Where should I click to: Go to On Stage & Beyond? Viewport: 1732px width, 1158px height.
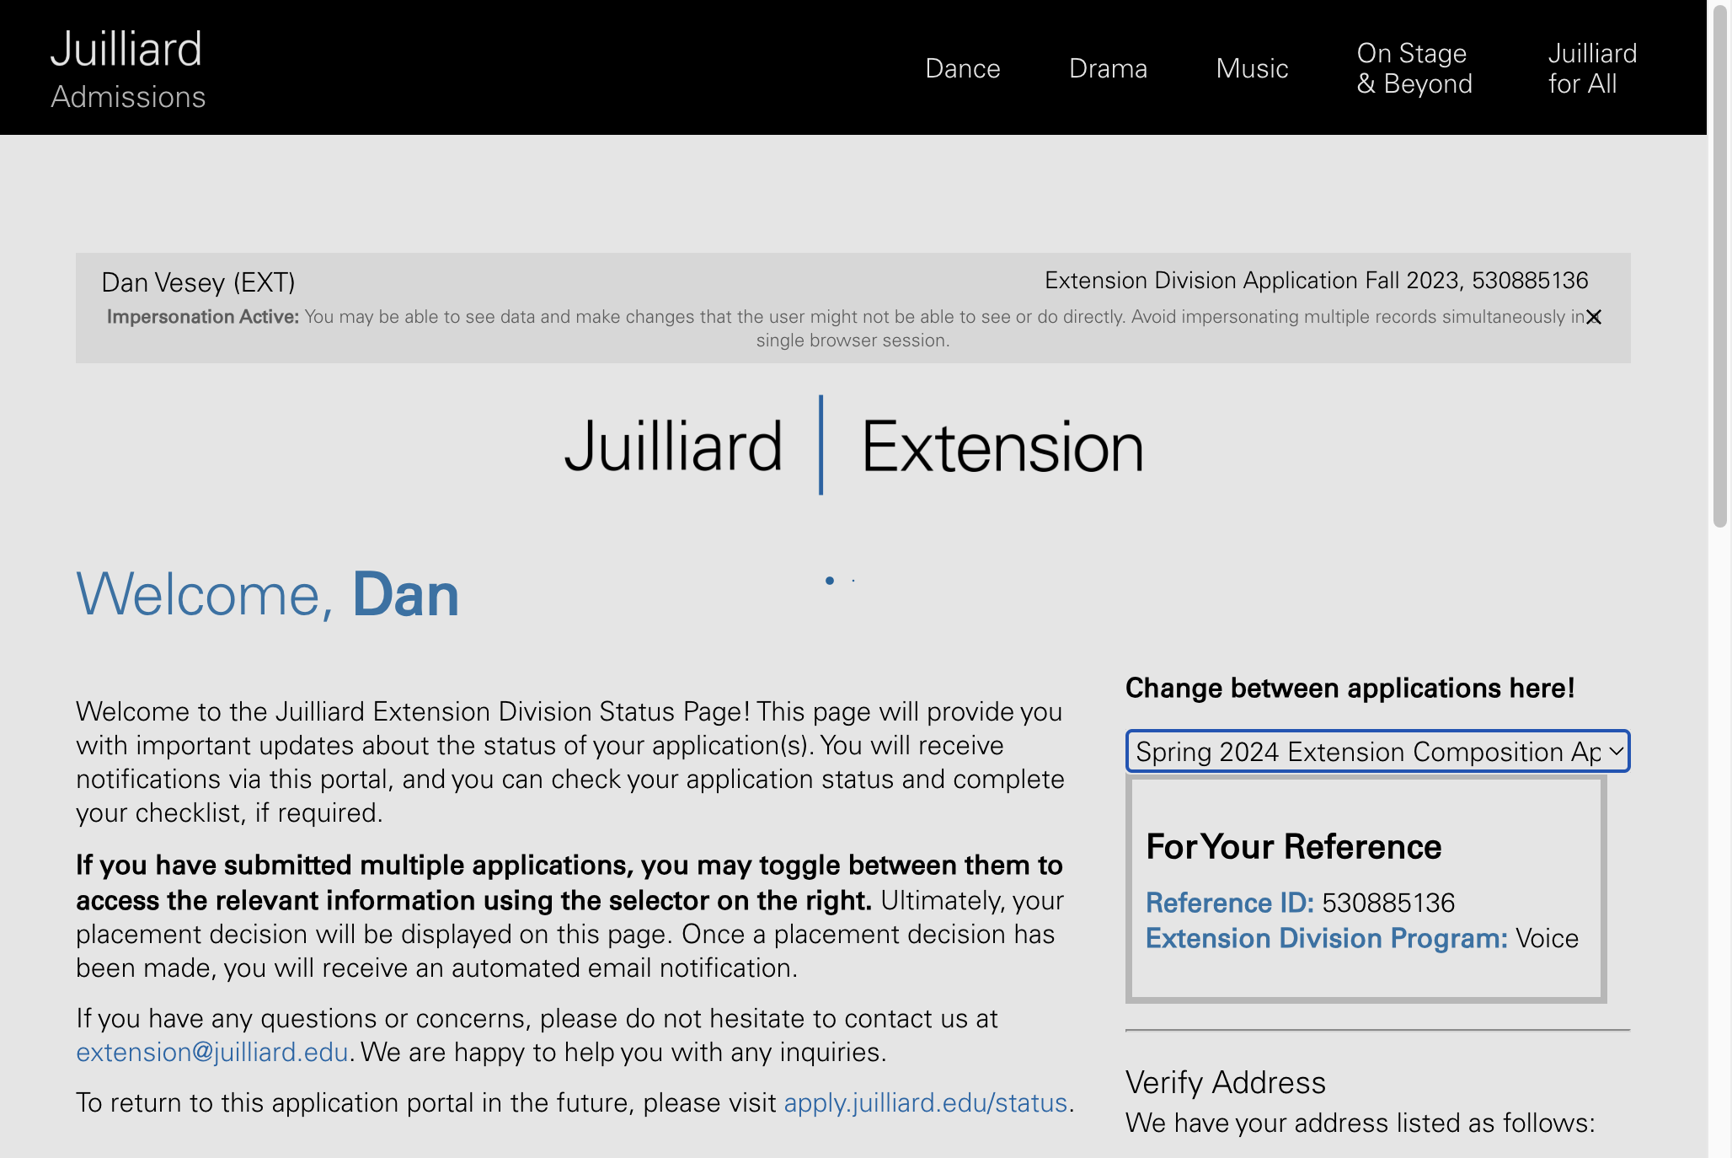coord(1414,68)
